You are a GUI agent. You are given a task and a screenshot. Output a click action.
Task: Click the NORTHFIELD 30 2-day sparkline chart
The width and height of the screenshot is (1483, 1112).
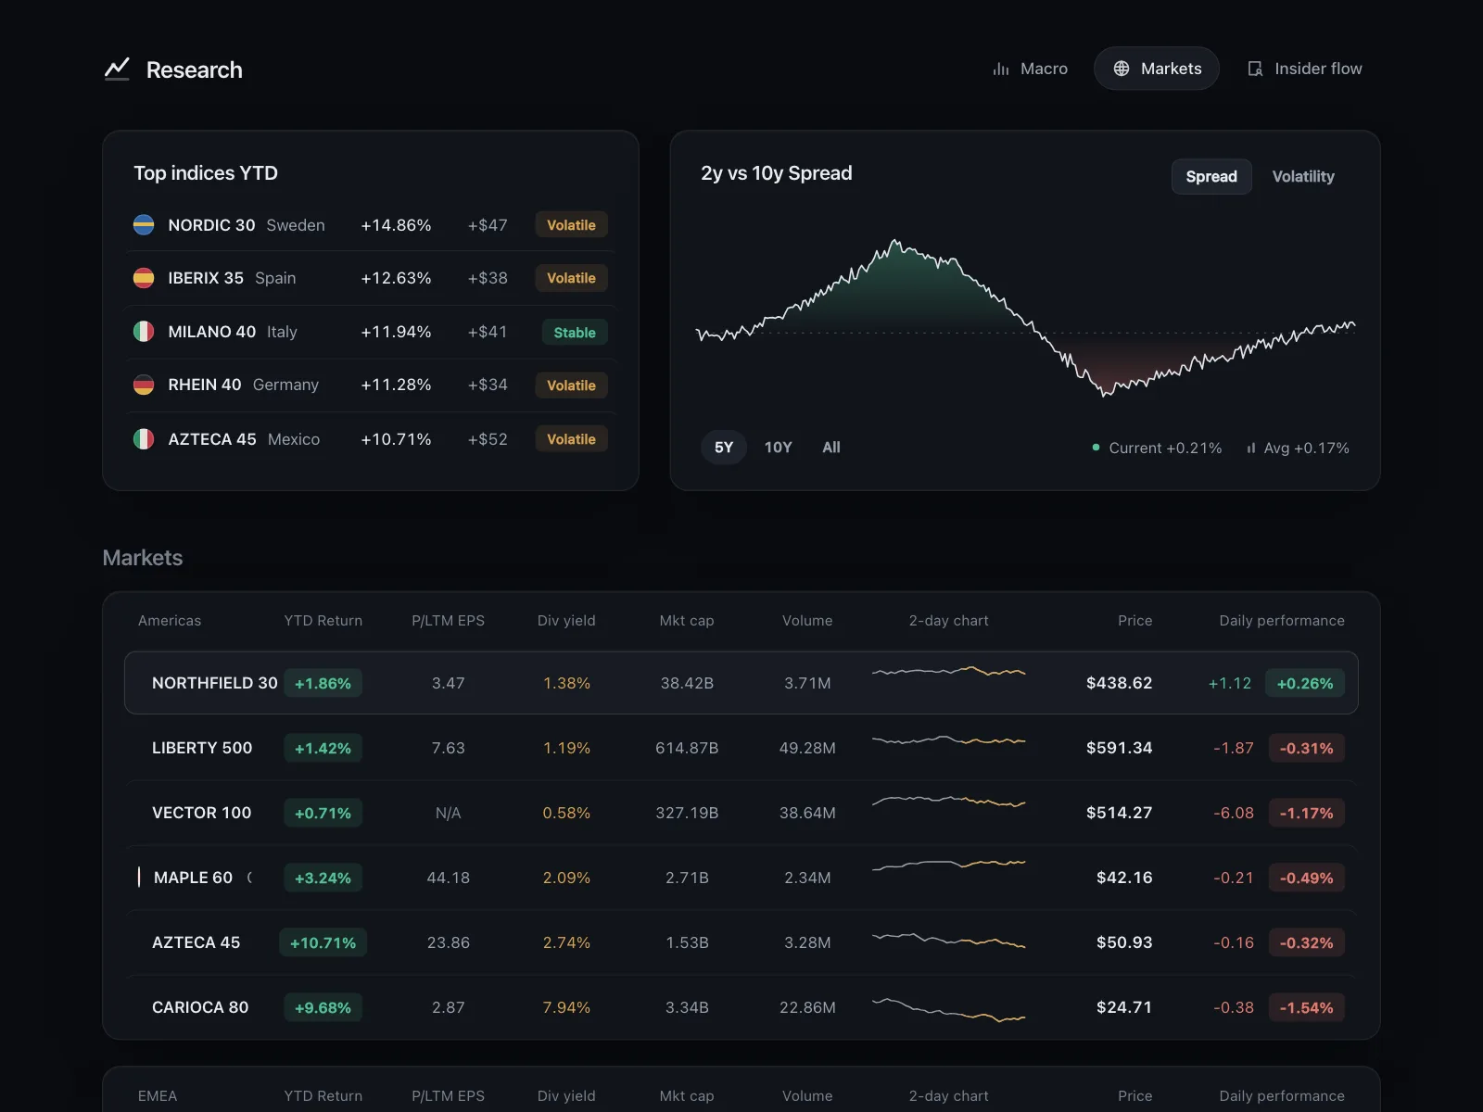[948, 671]
